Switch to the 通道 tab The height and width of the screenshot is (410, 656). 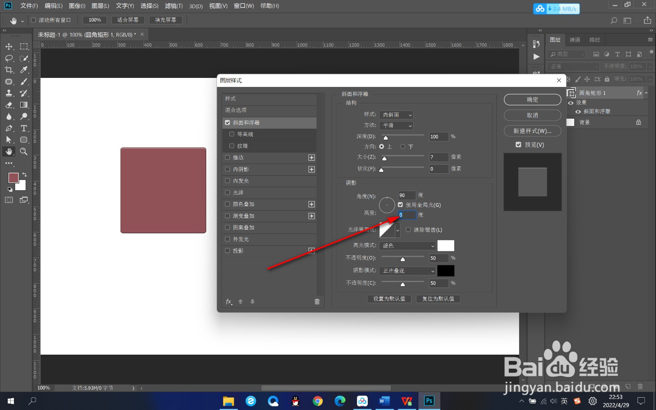575,40
